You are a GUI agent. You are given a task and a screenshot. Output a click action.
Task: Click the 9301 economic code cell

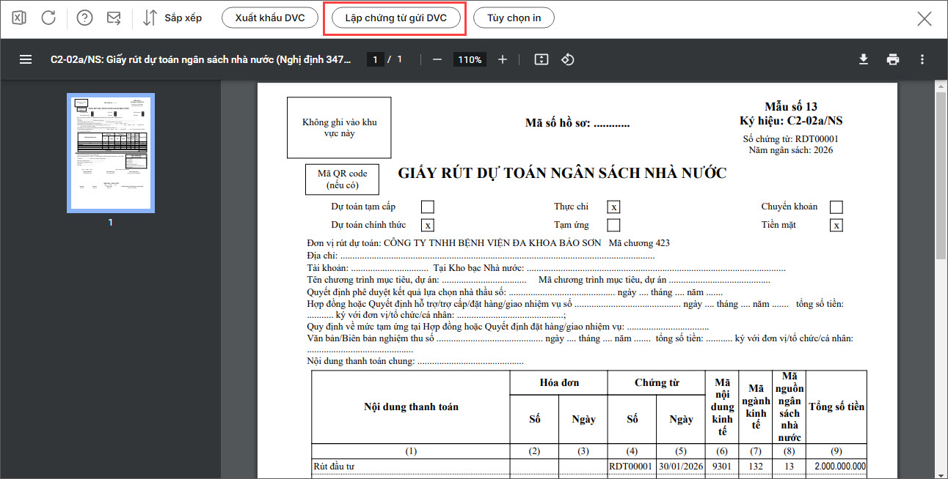(x=722, y=466)
